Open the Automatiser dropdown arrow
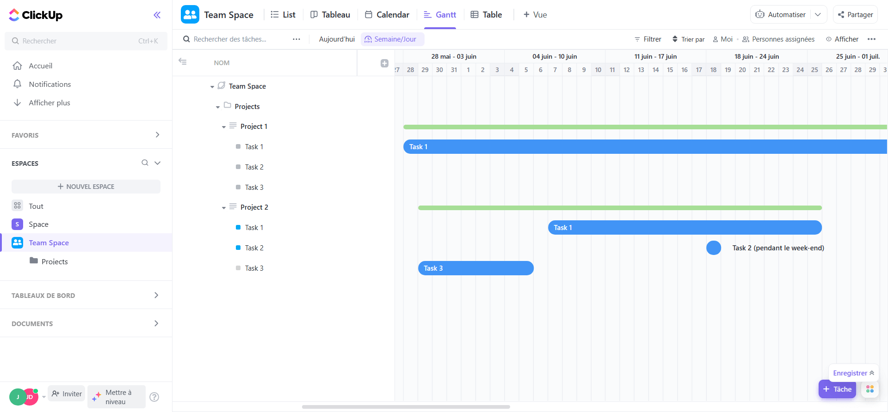 pos(818,15)
